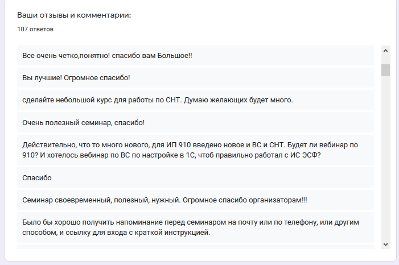The width and height of the screenshot is (399, 265).
Task: Click the gray page background below the card
Action: [199, 263]
